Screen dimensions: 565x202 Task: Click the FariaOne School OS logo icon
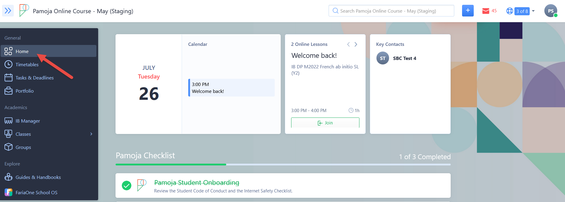[8, 192]
